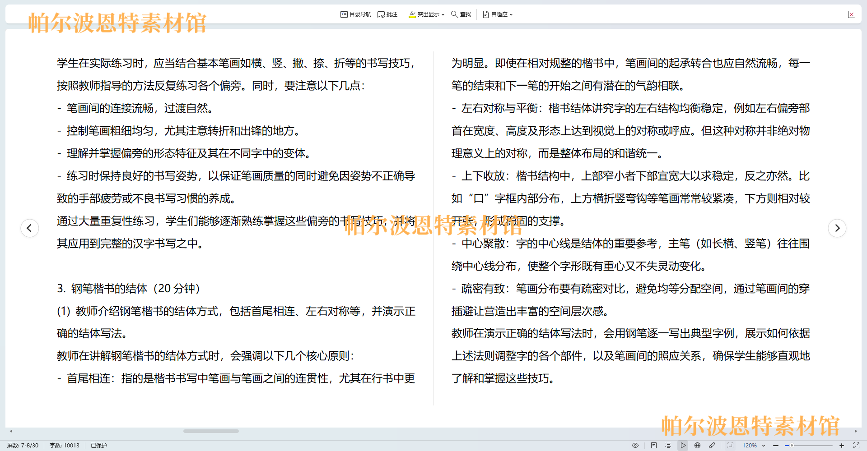Click the line starting with 中心聚散
This screenshot has height=451, width=867.
click(631, 244)
